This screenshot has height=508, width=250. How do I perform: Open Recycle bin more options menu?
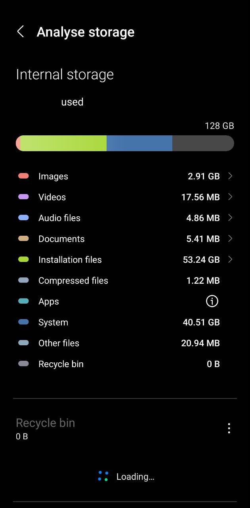(229, 428)
